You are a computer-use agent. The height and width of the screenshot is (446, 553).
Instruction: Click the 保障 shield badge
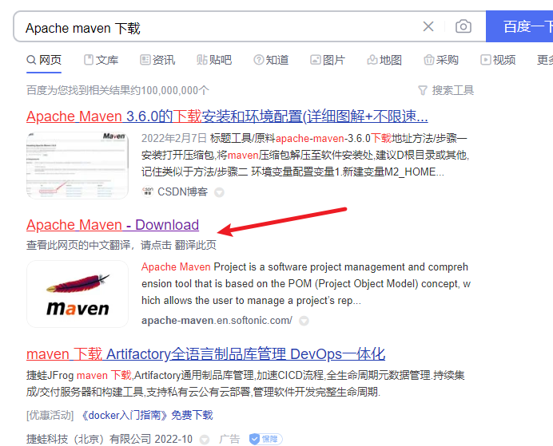[266, 439]
